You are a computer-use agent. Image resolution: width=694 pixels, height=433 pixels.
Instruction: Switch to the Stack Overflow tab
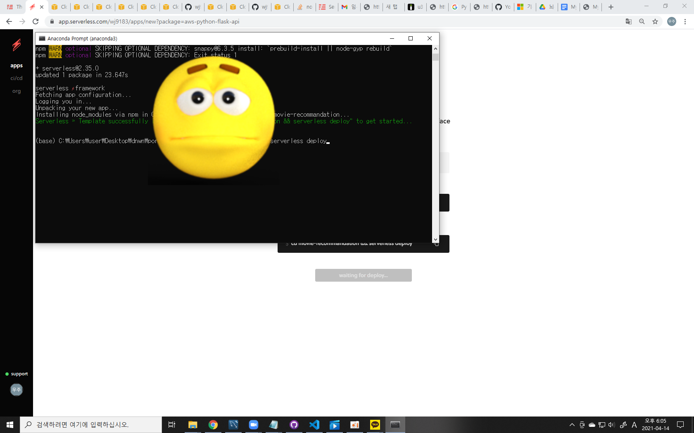304,7
